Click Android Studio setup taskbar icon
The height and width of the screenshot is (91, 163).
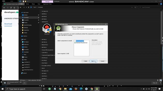pyautogui.click(x=97, y=89)
